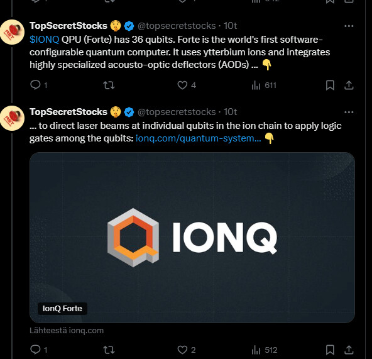This screenshot has width=372, height=359.
Task: Follow the ionq.com/quantum-system link
Action: point(199,138)
